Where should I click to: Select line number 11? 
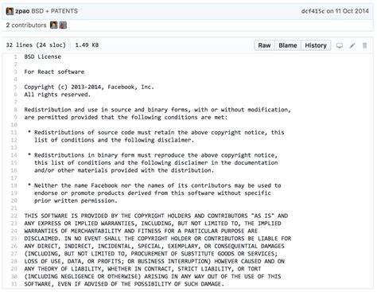14,132
